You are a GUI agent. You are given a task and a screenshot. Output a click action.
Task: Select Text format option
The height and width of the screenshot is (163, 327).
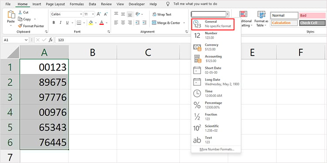(216, 140)
